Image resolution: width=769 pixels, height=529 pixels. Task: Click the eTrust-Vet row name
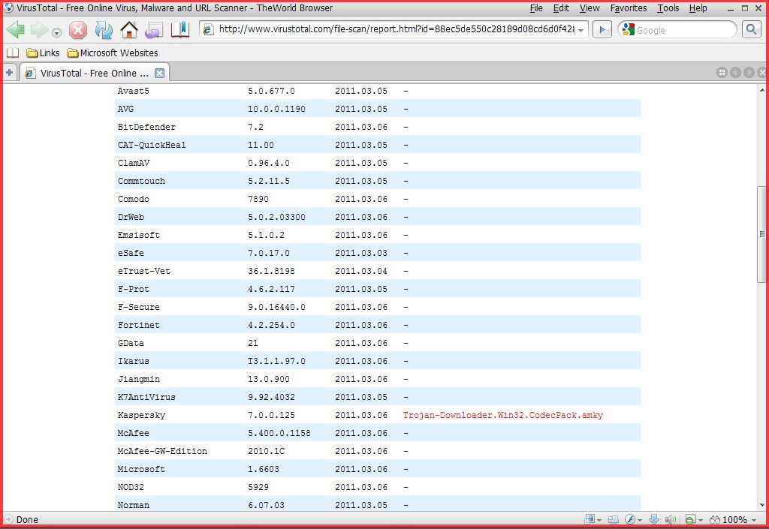[x=143, y=271]
